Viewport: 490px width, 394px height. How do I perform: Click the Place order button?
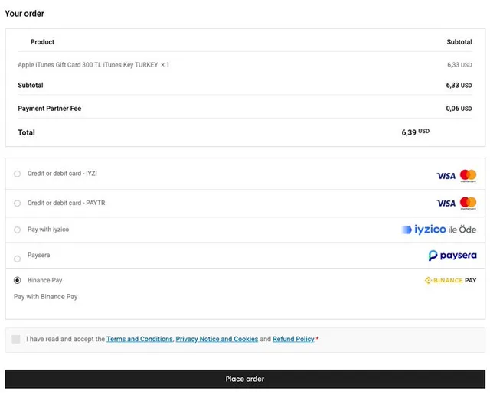(x=245, y=379)
